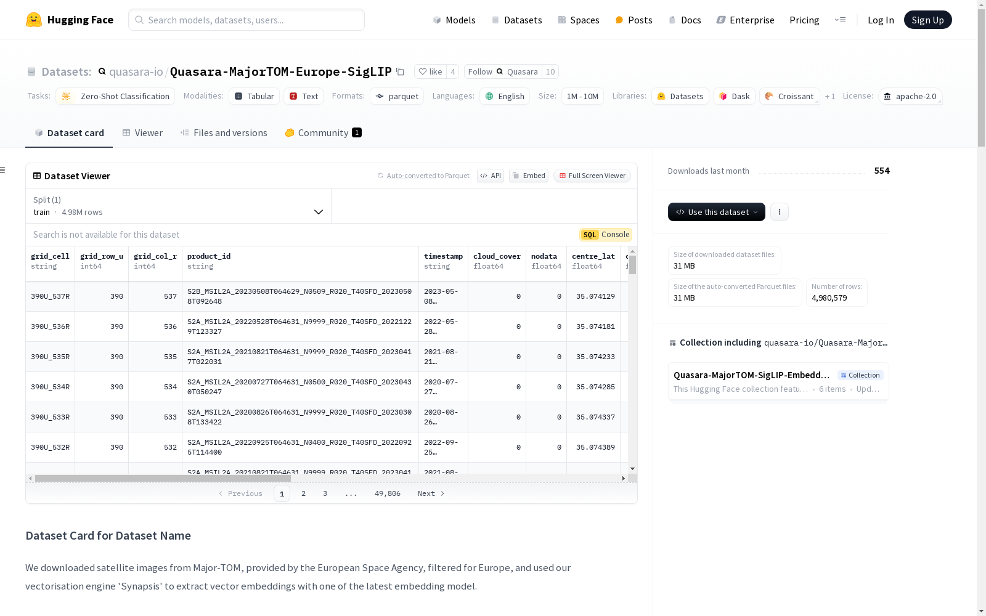The height and width of the screenshot is (616, 986).
Task: Open Docs in the top navigation
Action: (685, 20)
